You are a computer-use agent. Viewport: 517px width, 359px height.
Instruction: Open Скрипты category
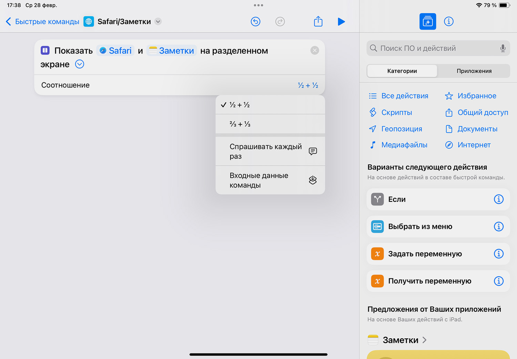(391, 112)
